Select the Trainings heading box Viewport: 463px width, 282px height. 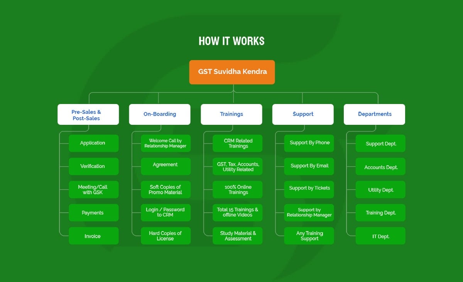pos(231,114)
